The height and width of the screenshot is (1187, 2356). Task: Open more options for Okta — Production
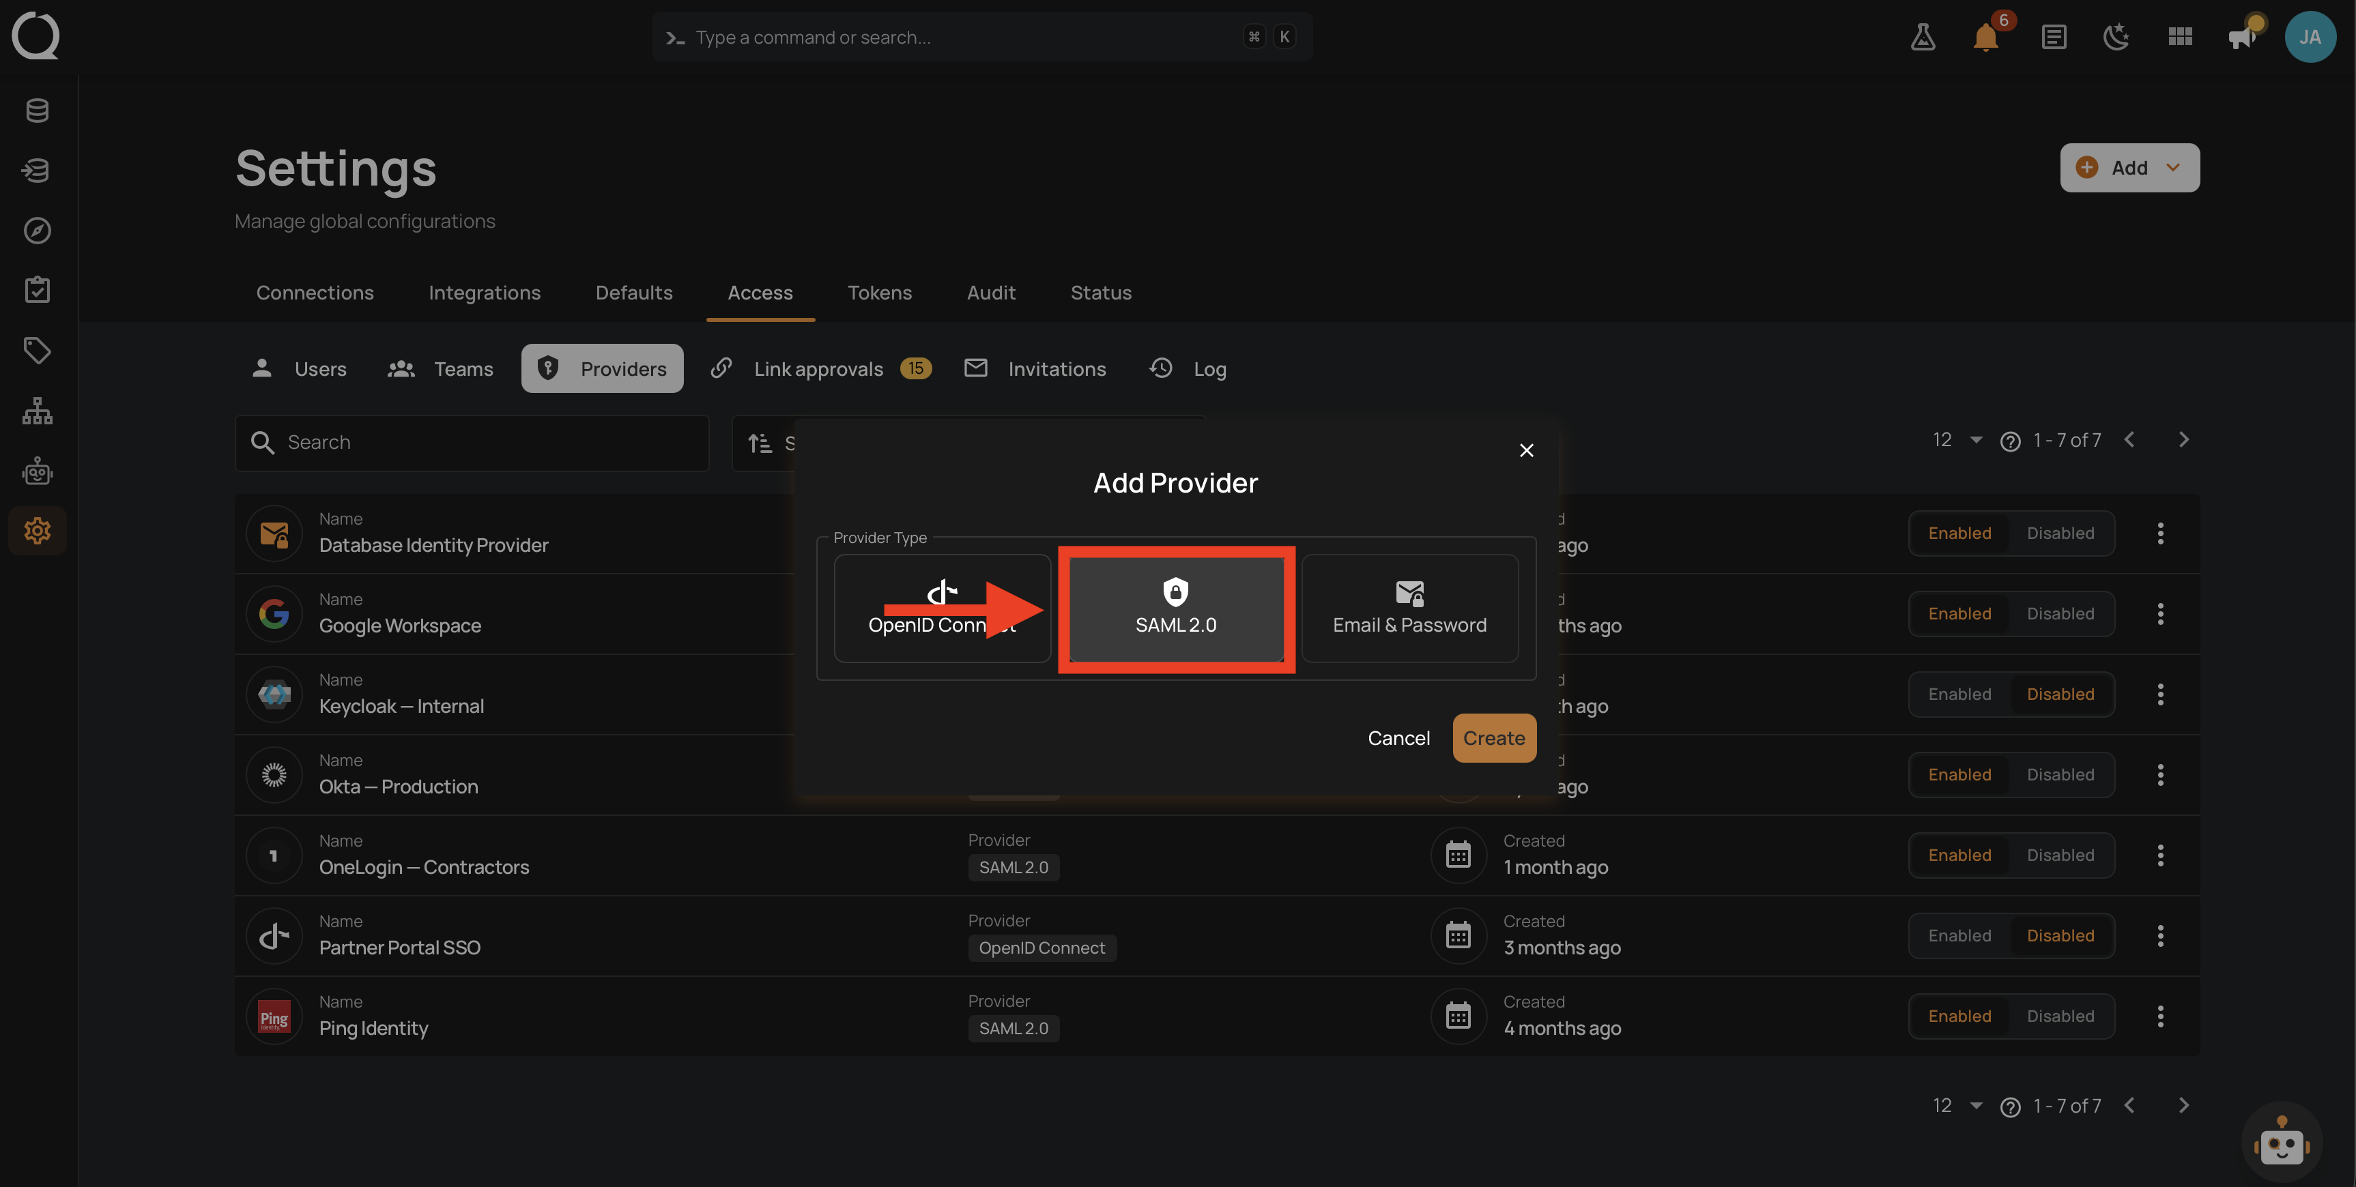pyautogui.click(x=2160, y=774)
